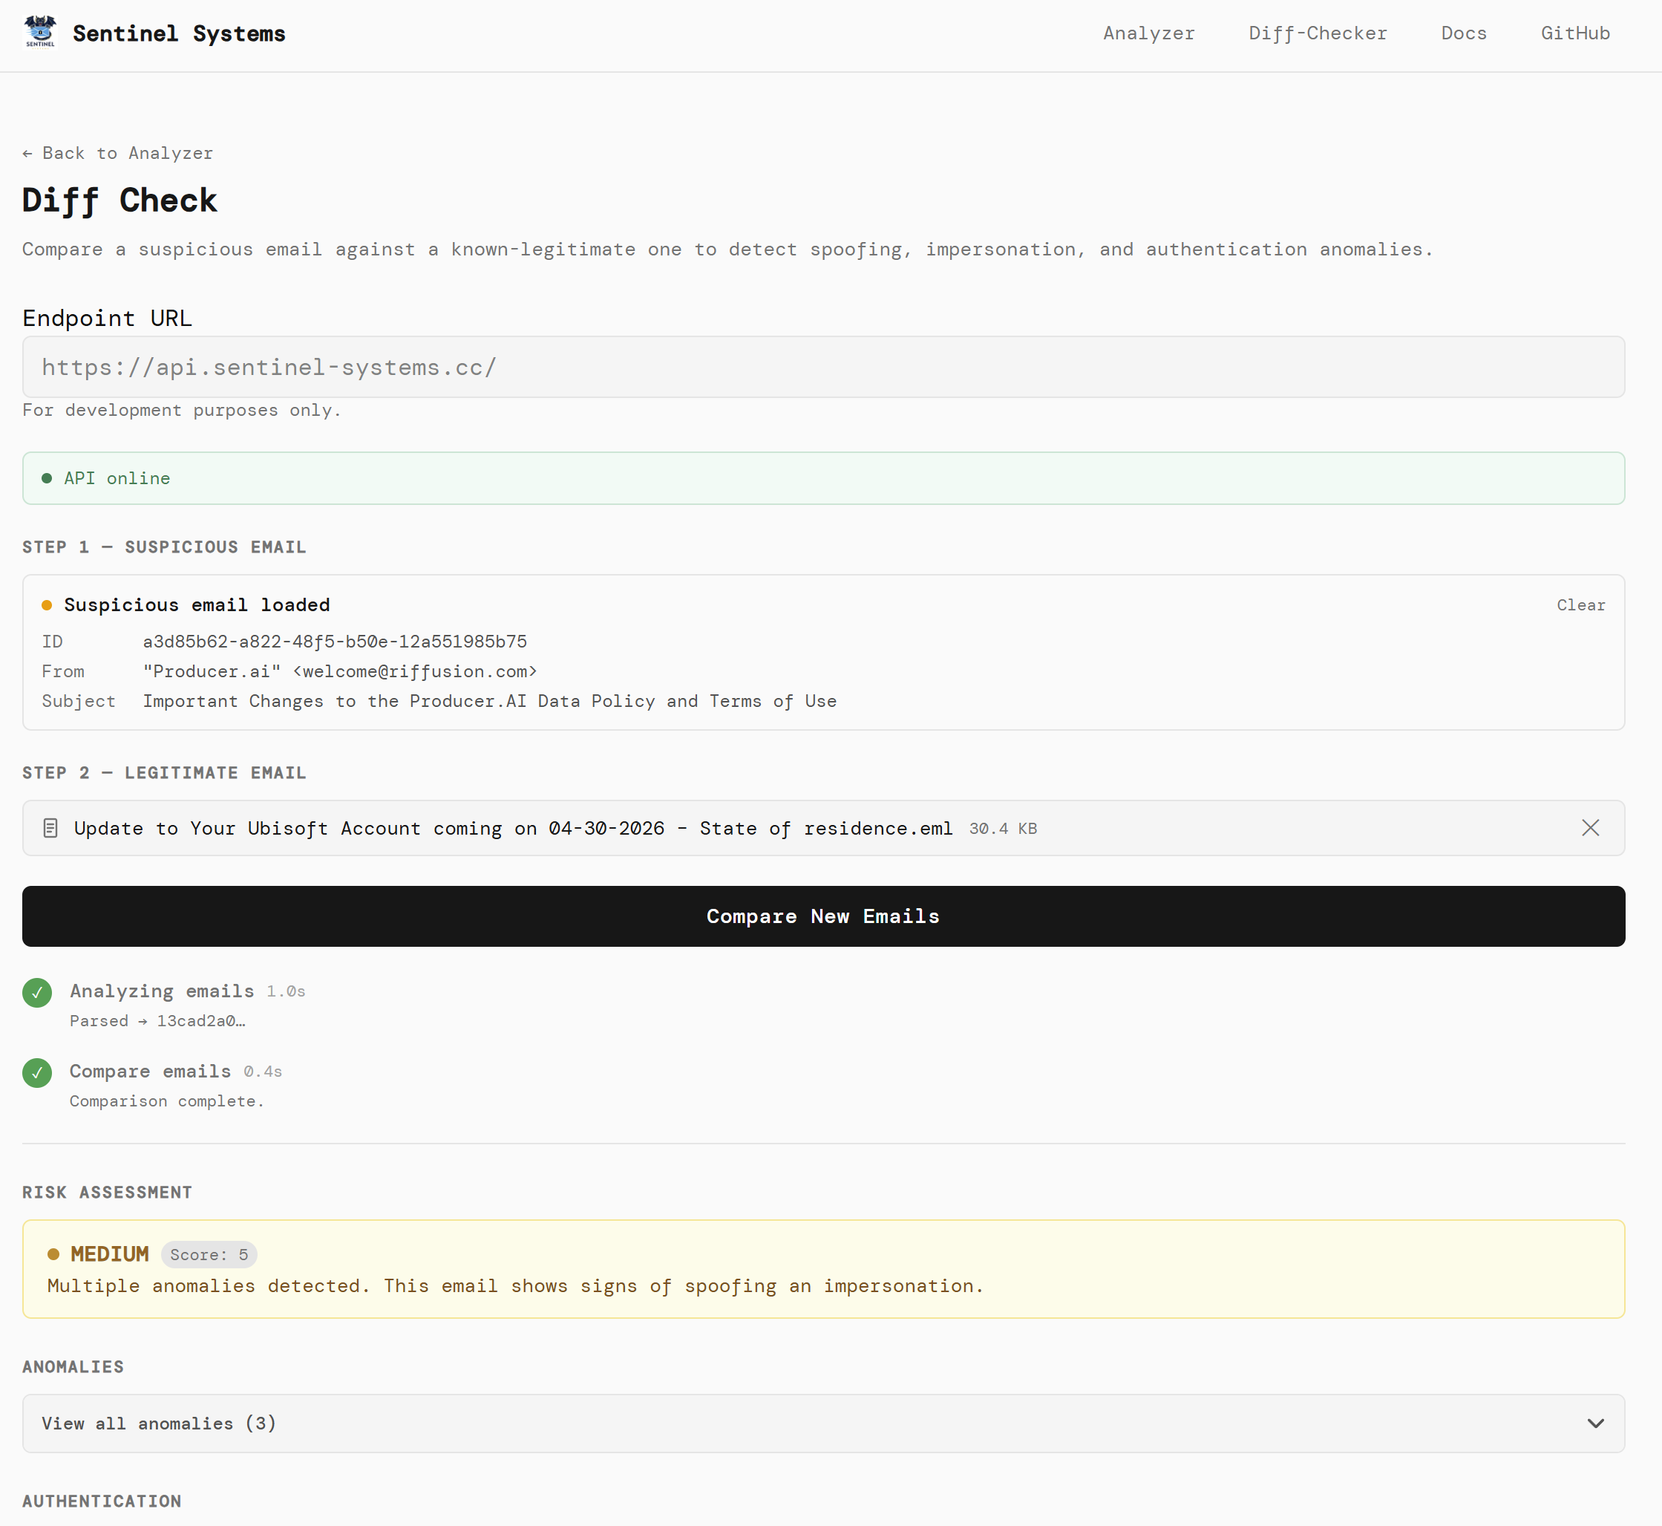Click Compare New Emails button
The height and width of the screenshot is (1526, 1662).
point(823,916)
